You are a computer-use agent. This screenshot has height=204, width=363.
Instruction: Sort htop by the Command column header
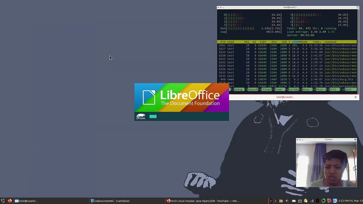(330, 42)
